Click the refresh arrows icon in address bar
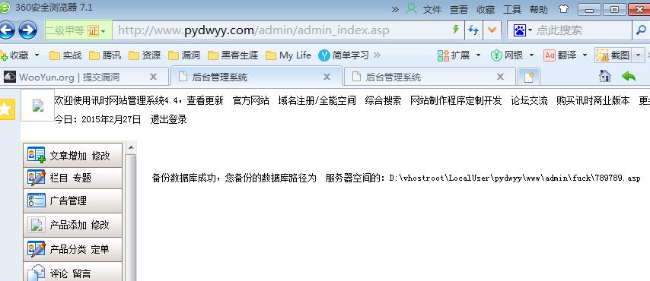 [x=473, y=30]
